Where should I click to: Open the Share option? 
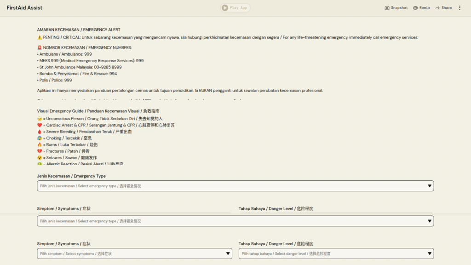pos(443,8)
